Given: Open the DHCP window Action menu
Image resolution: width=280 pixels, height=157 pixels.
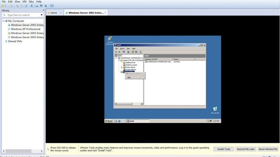Looking at the screenshot, I should click(x=122, y=48).
